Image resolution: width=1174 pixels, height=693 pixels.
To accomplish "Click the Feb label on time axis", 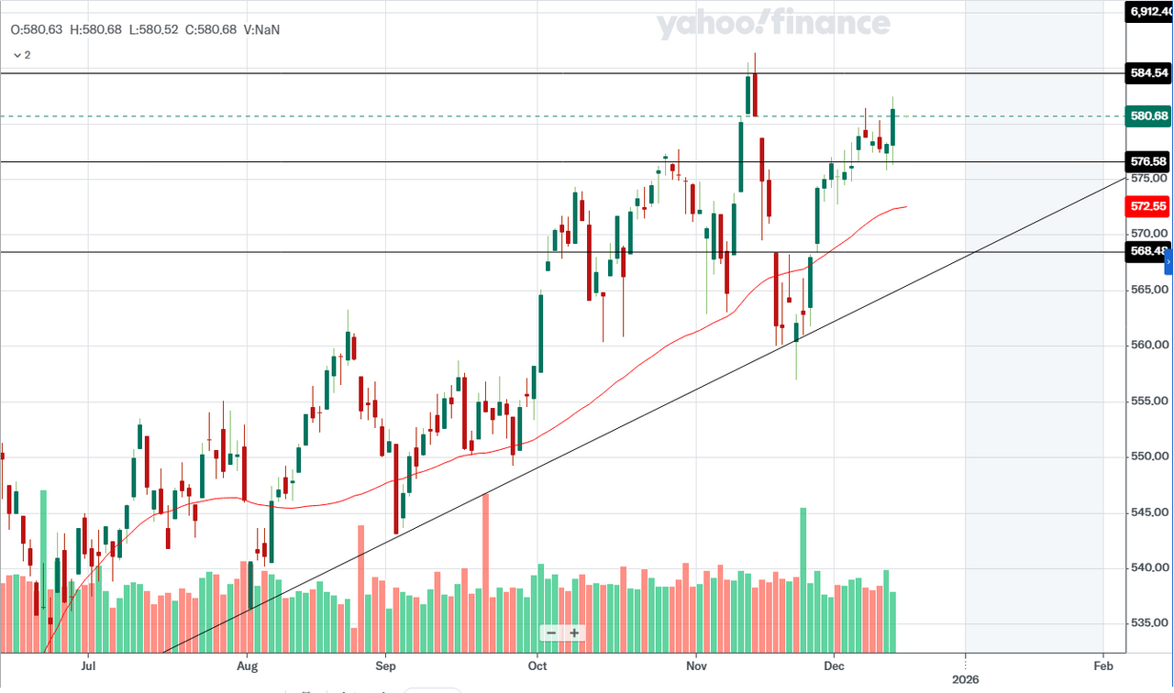I will (x=1103, y=665).
